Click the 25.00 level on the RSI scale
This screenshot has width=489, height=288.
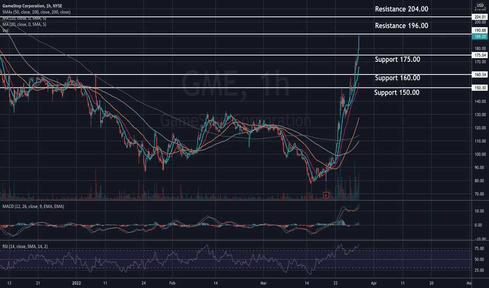(480, 270)
